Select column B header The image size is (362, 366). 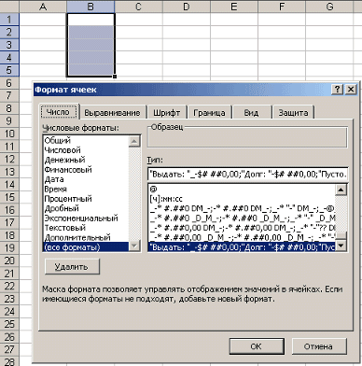tap(90, 7)
